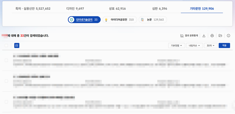Open the 심판 6,396 tab
Image resolution: width=235 pixels, height=114 pixels.
coord(160,9)
